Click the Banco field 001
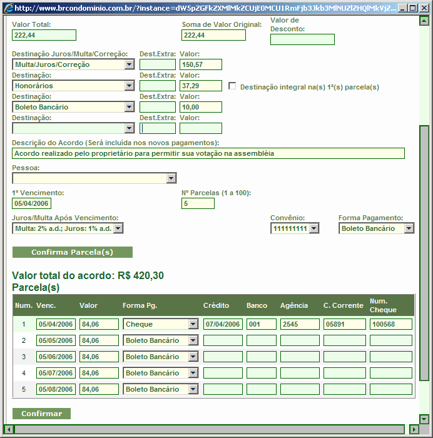 point(262,324)
